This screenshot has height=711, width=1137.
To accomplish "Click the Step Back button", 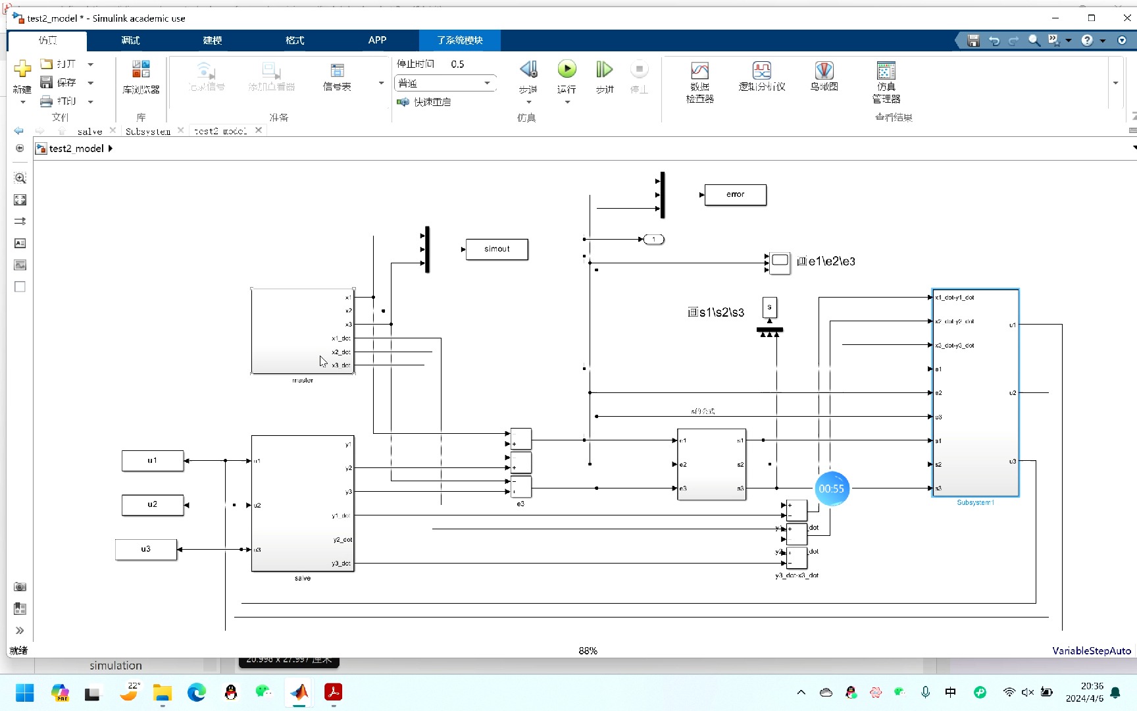I will tap(528, 69).
